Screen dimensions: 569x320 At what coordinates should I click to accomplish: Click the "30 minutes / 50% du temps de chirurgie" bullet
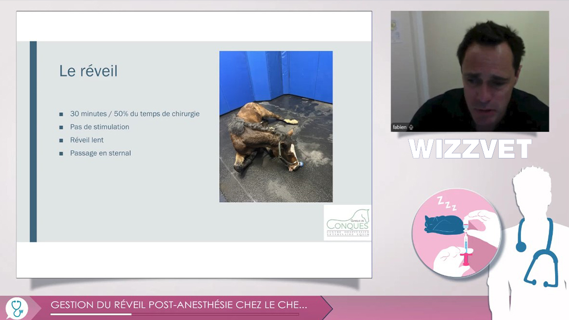point(134,114)
